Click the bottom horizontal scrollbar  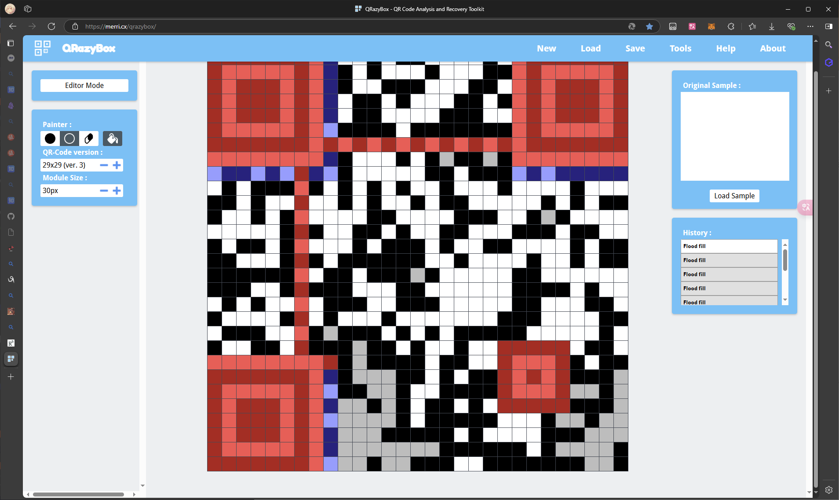[78, 494]
